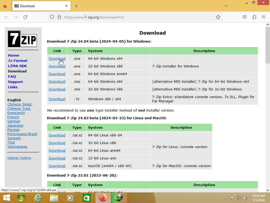Image resolution: width=270 pixels, height=203 pixels.
Task: Go to Home in sidebar
Action: [14, 56]
